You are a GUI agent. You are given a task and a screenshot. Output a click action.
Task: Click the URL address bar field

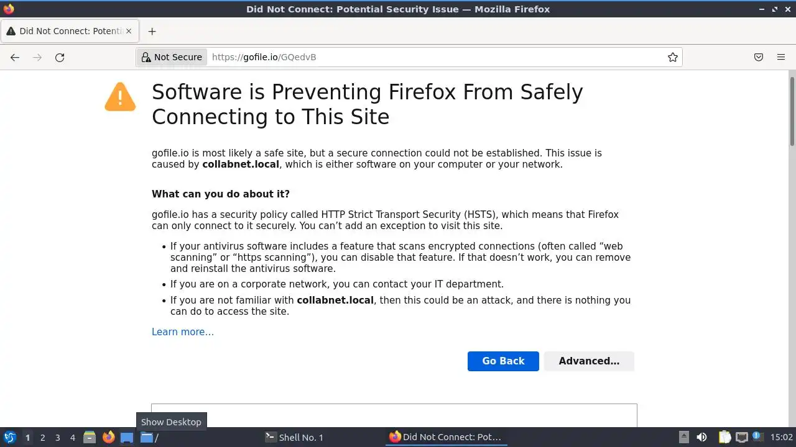[x=435, y=57]
